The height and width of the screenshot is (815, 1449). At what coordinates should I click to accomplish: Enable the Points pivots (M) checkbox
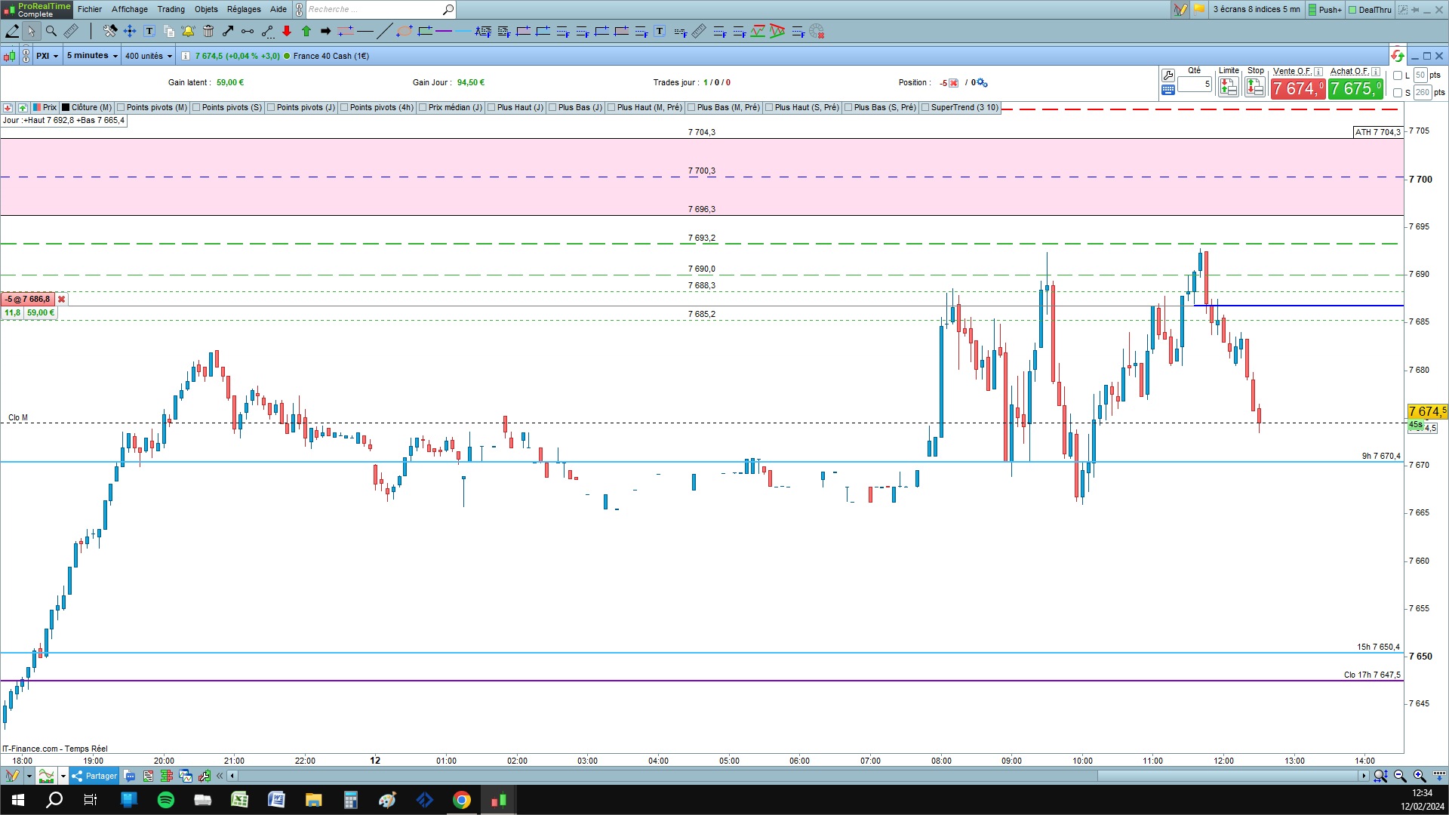122,107
